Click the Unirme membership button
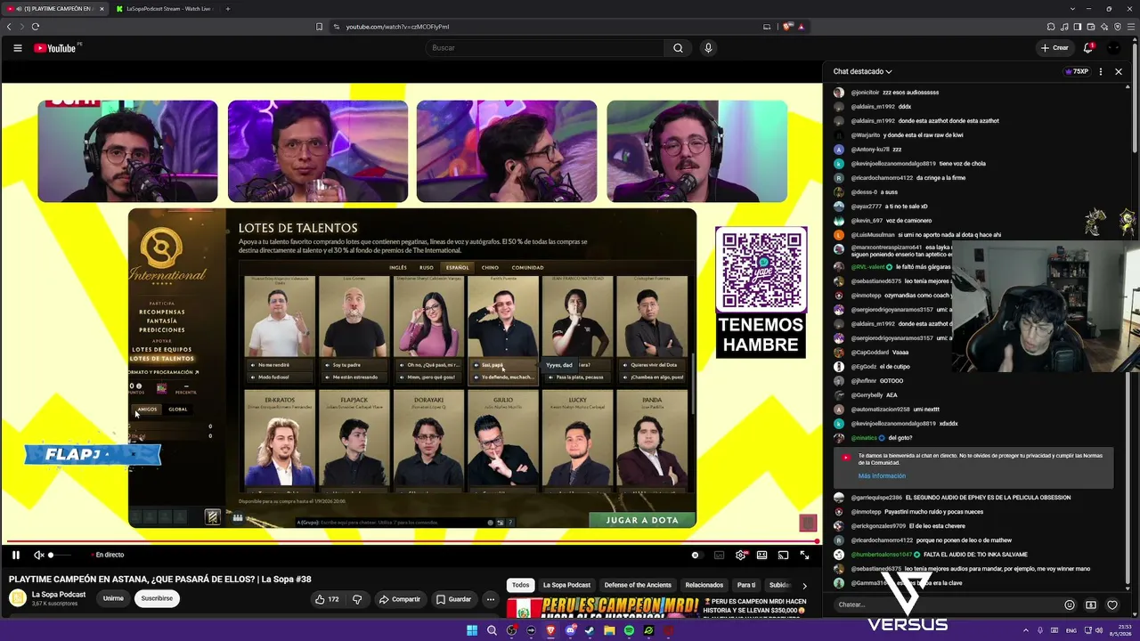1140x641 pixels. coord(113,598)
